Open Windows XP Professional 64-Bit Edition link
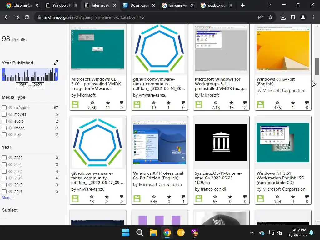Screen dimensions: 320x240 click(x=158, y=176)
